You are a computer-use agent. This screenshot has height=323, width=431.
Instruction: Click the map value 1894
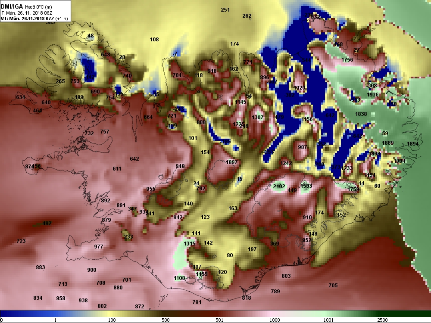(x=412, y=144)
